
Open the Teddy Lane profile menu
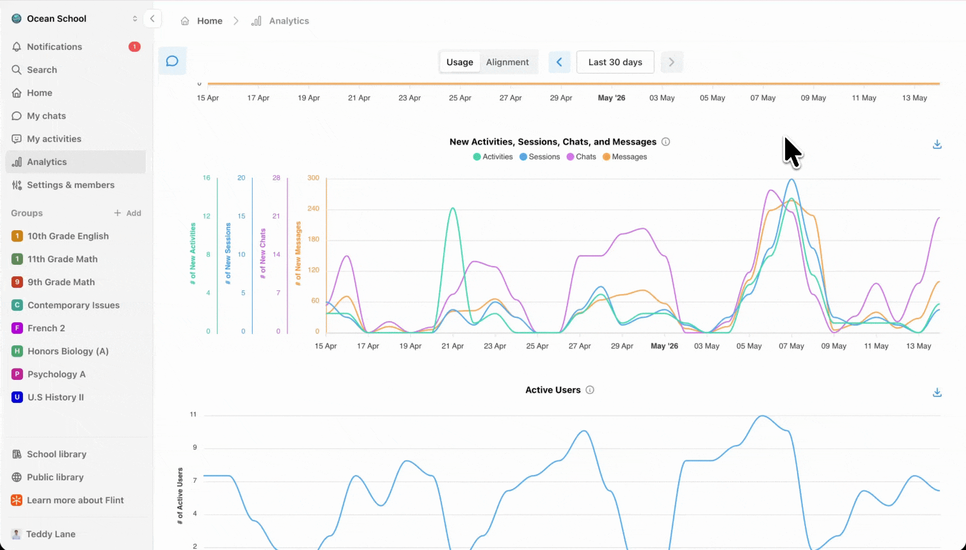coord(75,534)
